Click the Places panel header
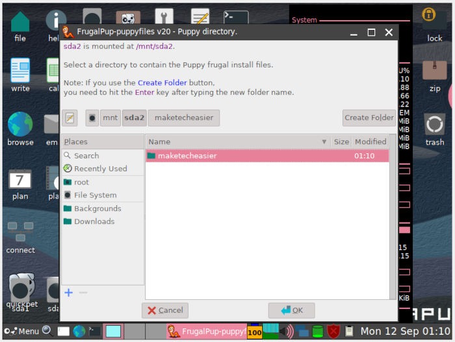455x342 pixels. click(103, 141)
